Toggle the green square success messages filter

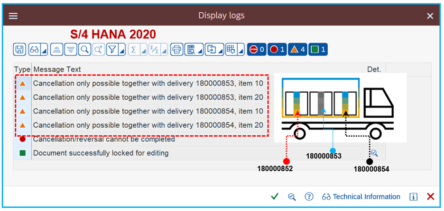(x=318, y=50)
